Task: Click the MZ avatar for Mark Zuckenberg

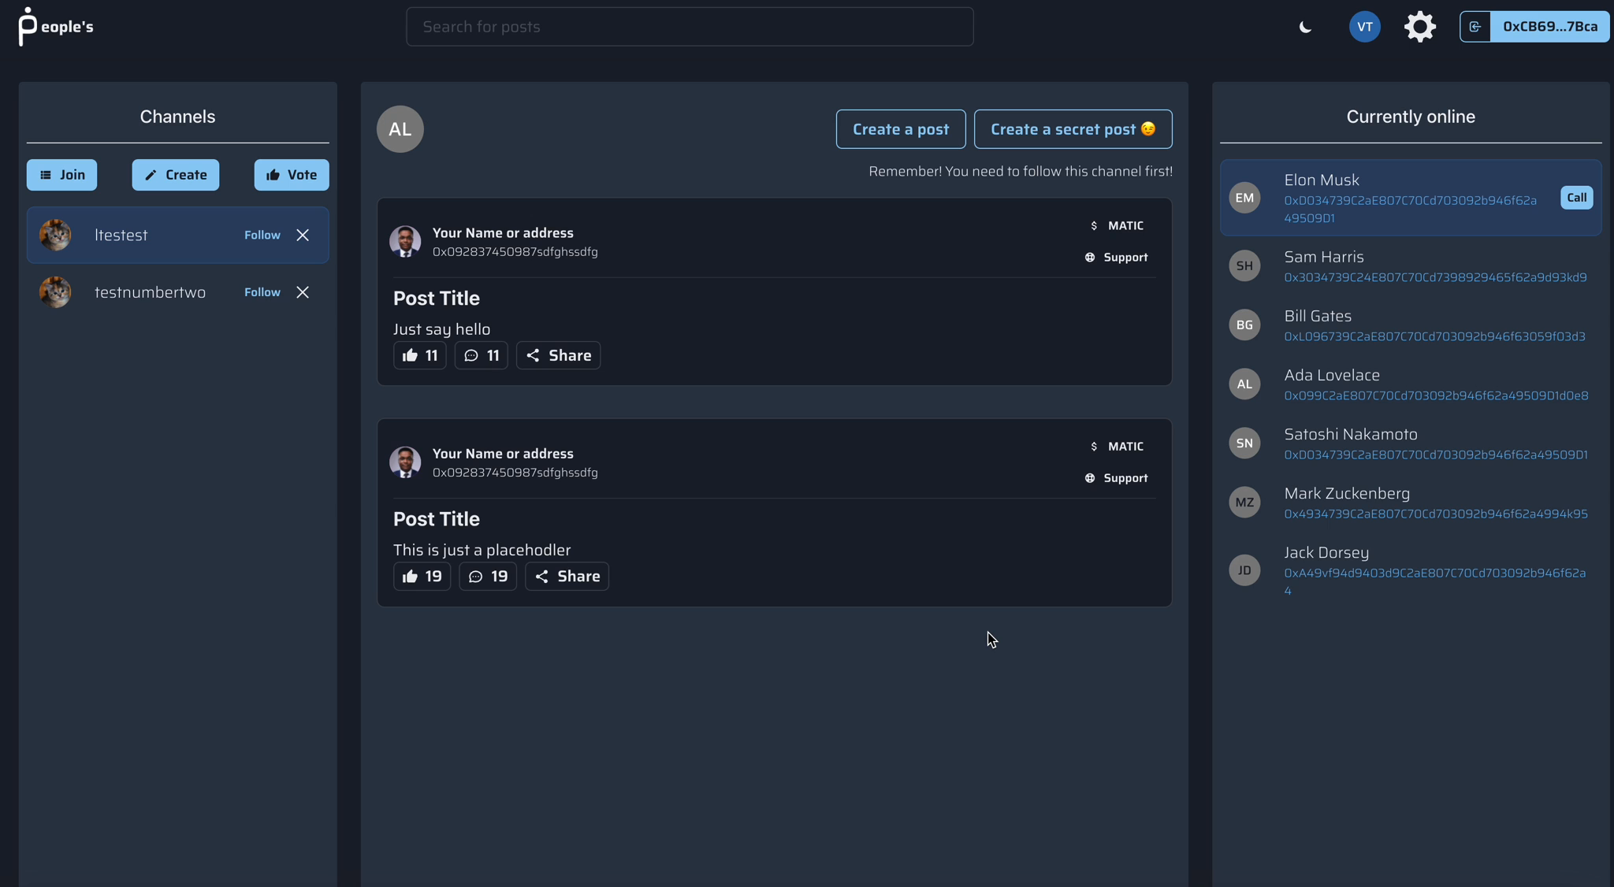Action: tap(1244, 503)
